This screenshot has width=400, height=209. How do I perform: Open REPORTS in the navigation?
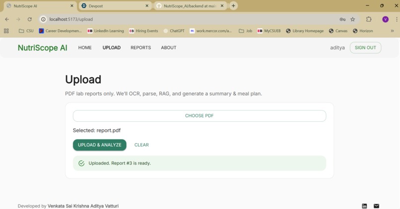[x=141, y=48]
